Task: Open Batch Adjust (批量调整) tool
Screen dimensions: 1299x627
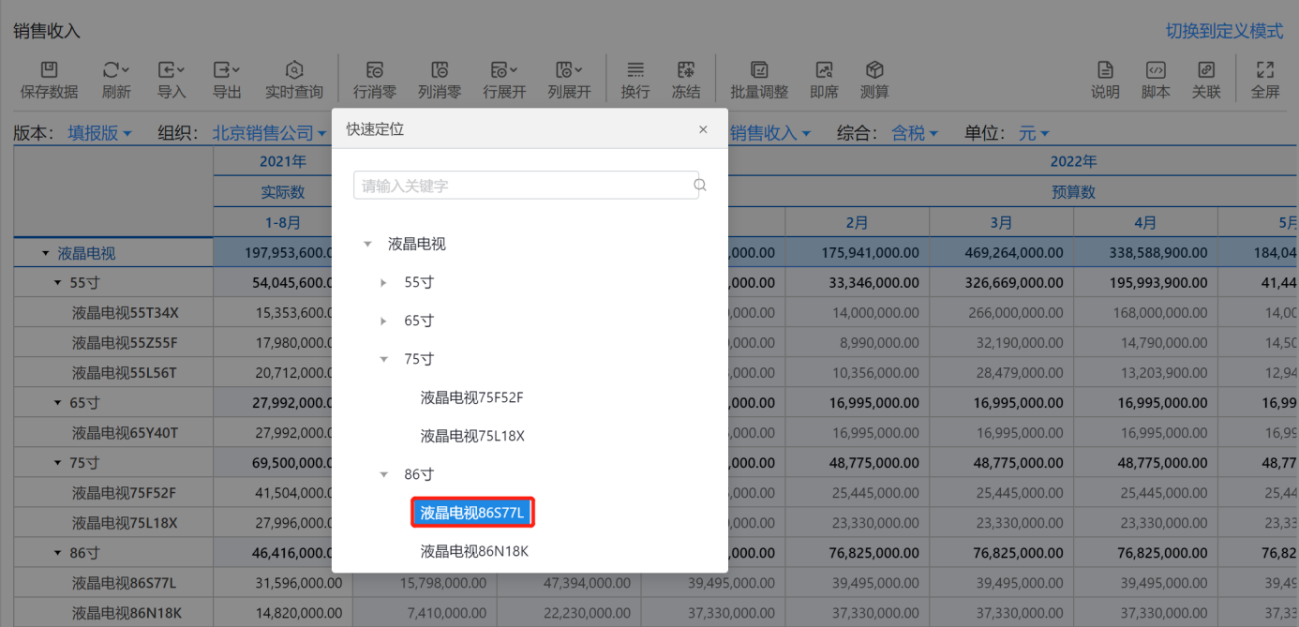Action: pyautogui.click(x=759, y=70)
